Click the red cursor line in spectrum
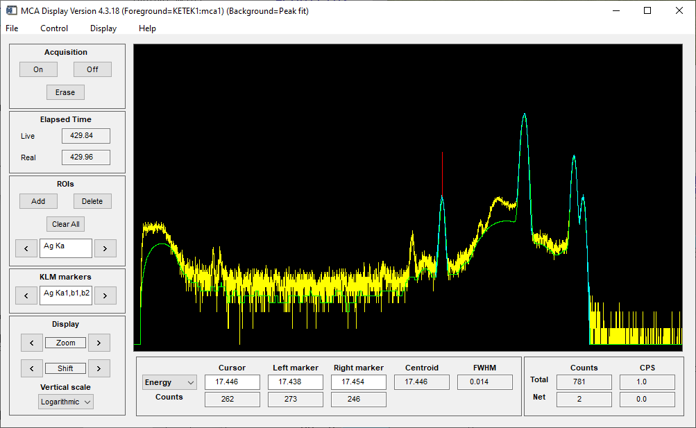Viewport: 696px width, 428px height. click(442, 174)
